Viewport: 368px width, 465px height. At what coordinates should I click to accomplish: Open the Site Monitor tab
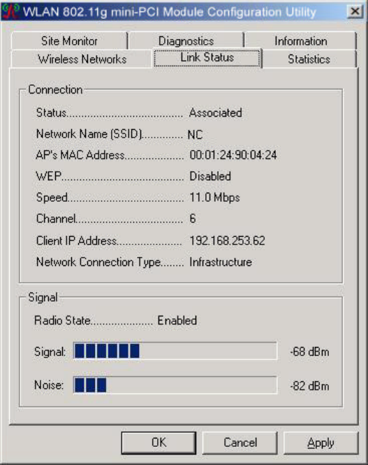69,41
